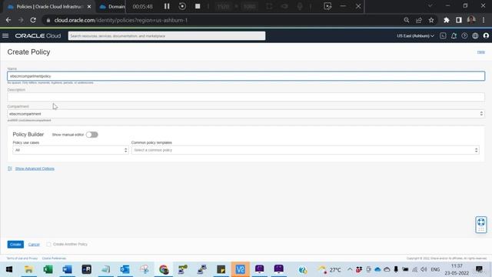This screenshot has width=492, height=277.
Task: Switch to the Domain browser tab
Action: [x=111, y=6]
